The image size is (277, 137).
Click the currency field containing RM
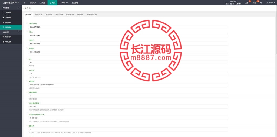[128, 62]
